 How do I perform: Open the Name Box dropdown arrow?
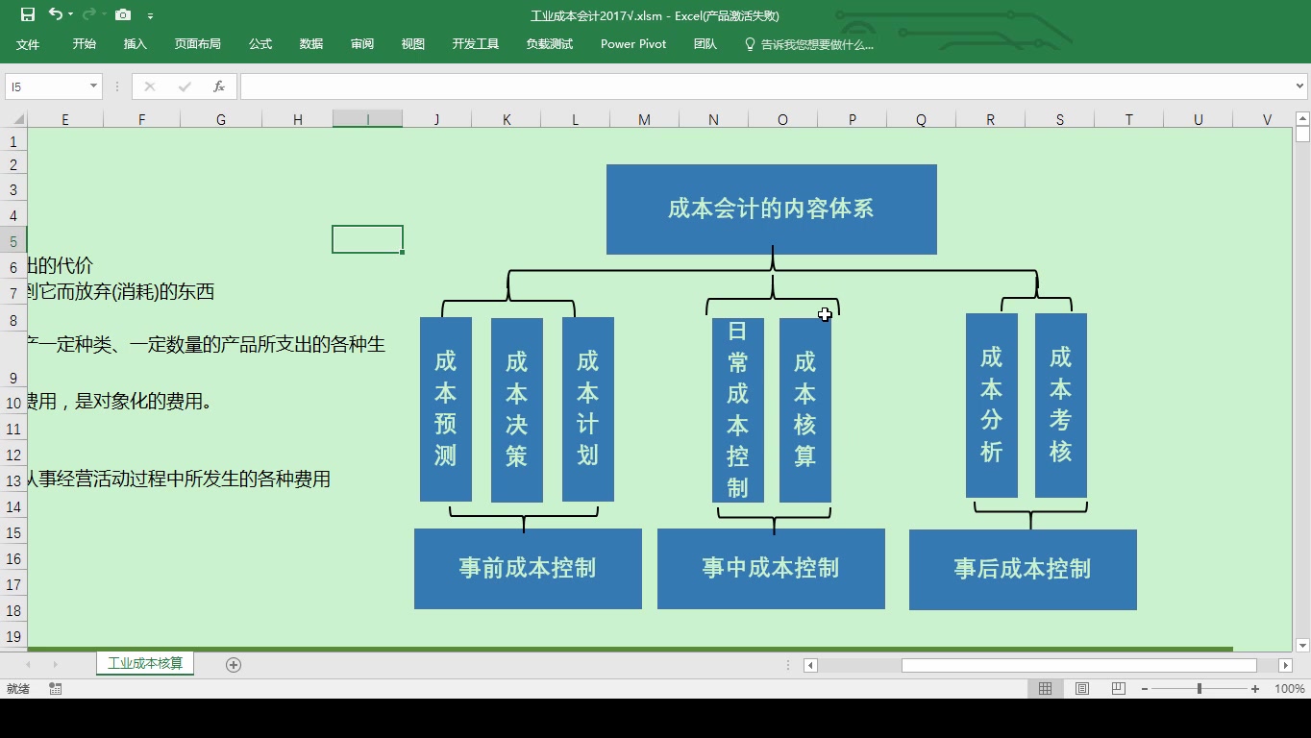click(x=92, y=86)
